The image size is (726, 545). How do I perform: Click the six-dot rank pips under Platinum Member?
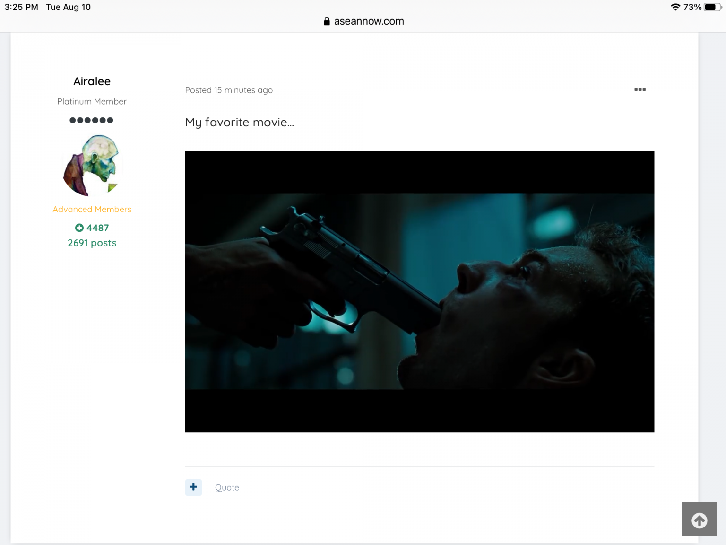91,120
